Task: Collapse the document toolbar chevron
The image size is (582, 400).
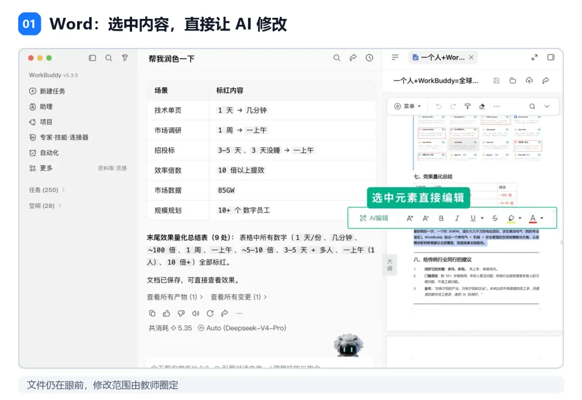Action: pos(547,107)
